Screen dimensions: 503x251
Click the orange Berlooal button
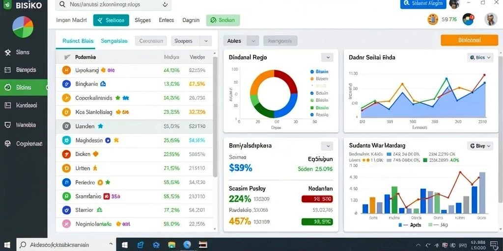click(x=465, y=40)
